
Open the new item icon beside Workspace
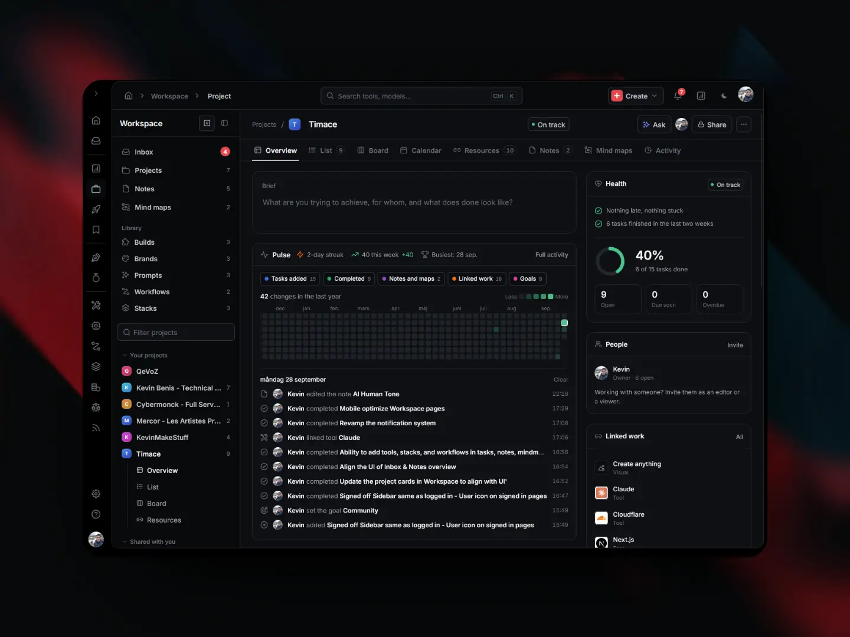tap(207, 123)
